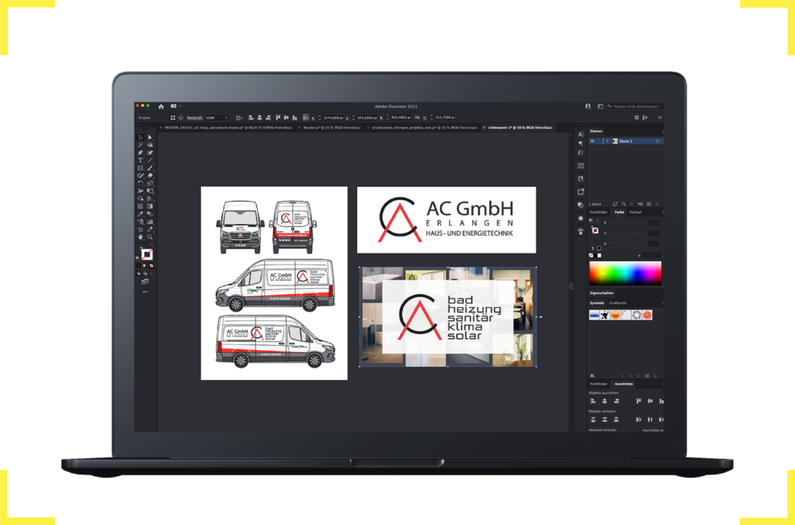
Task: Switch to the Farbfelder tab
Action: point(599,212)
